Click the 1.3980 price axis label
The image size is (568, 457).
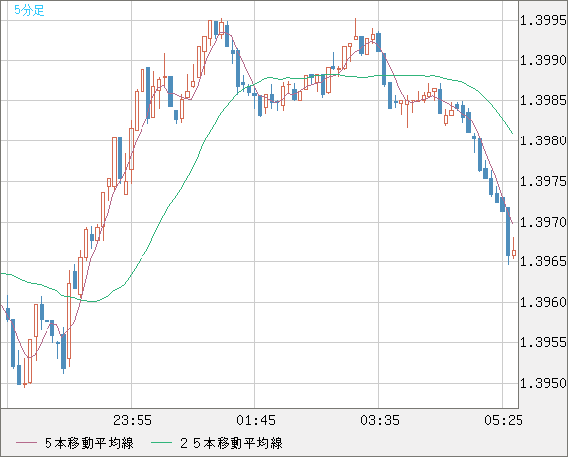tap(543, 140)
